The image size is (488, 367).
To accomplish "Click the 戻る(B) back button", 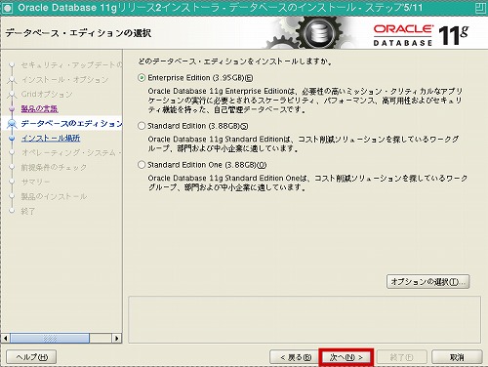I will click(294, 357).
